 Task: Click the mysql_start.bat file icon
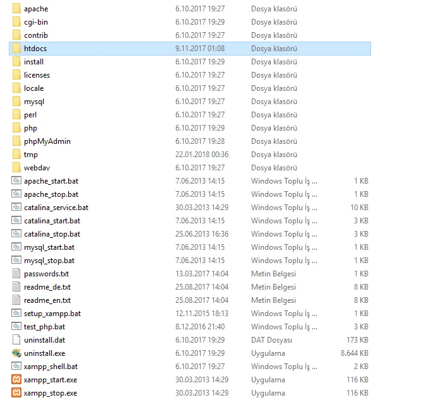[16, 247]
